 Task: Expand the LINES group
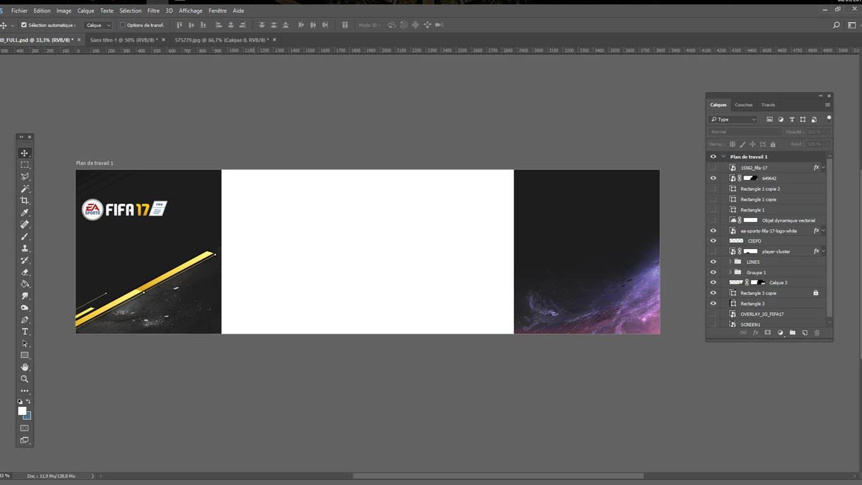[730, 261]
